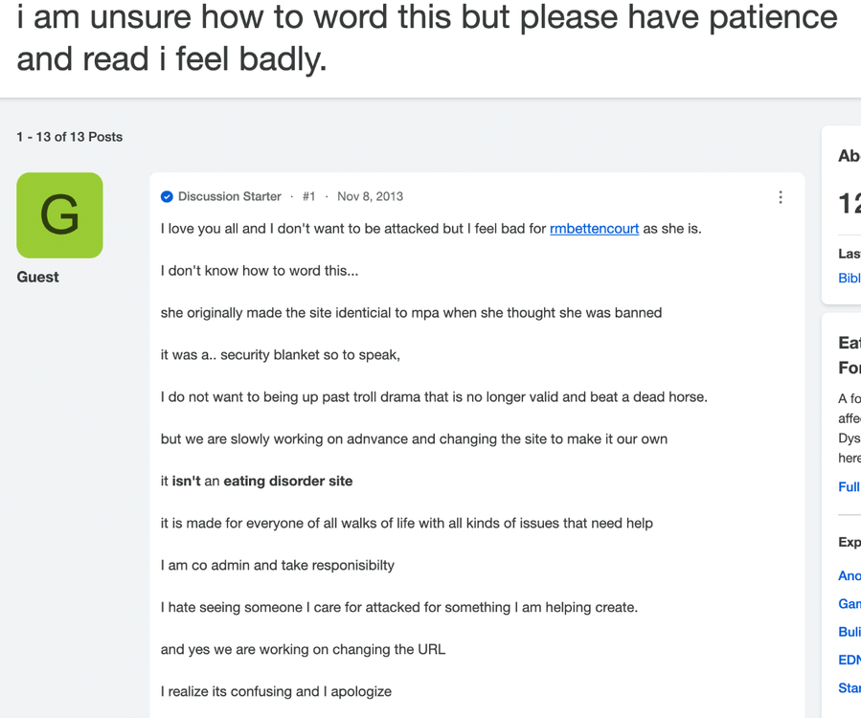Click the Guest username label
The height and width of the screenshot is (718, 861).
coord(37,277)
